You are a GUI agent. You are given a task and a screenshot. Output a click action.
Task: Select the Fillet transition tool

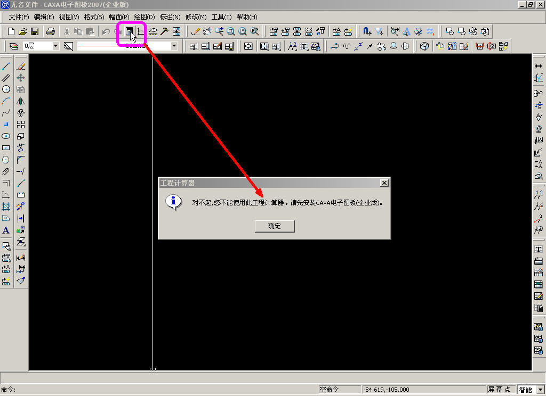pos(21,160)
